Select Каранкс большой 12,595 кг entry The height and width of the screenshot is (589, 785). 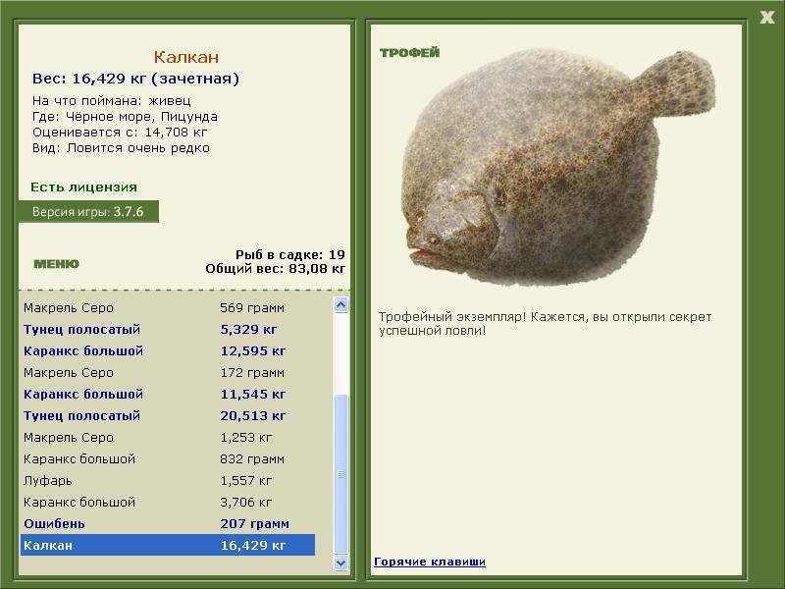click(x=168, y=350)
